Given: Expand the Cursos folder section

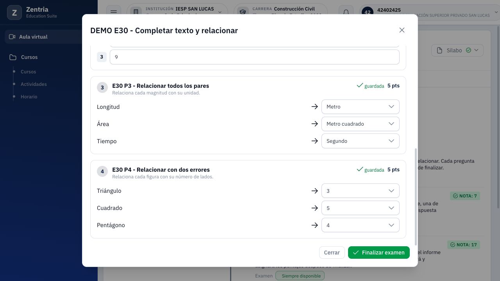Looking at the screenshot, I should (29, 57).
